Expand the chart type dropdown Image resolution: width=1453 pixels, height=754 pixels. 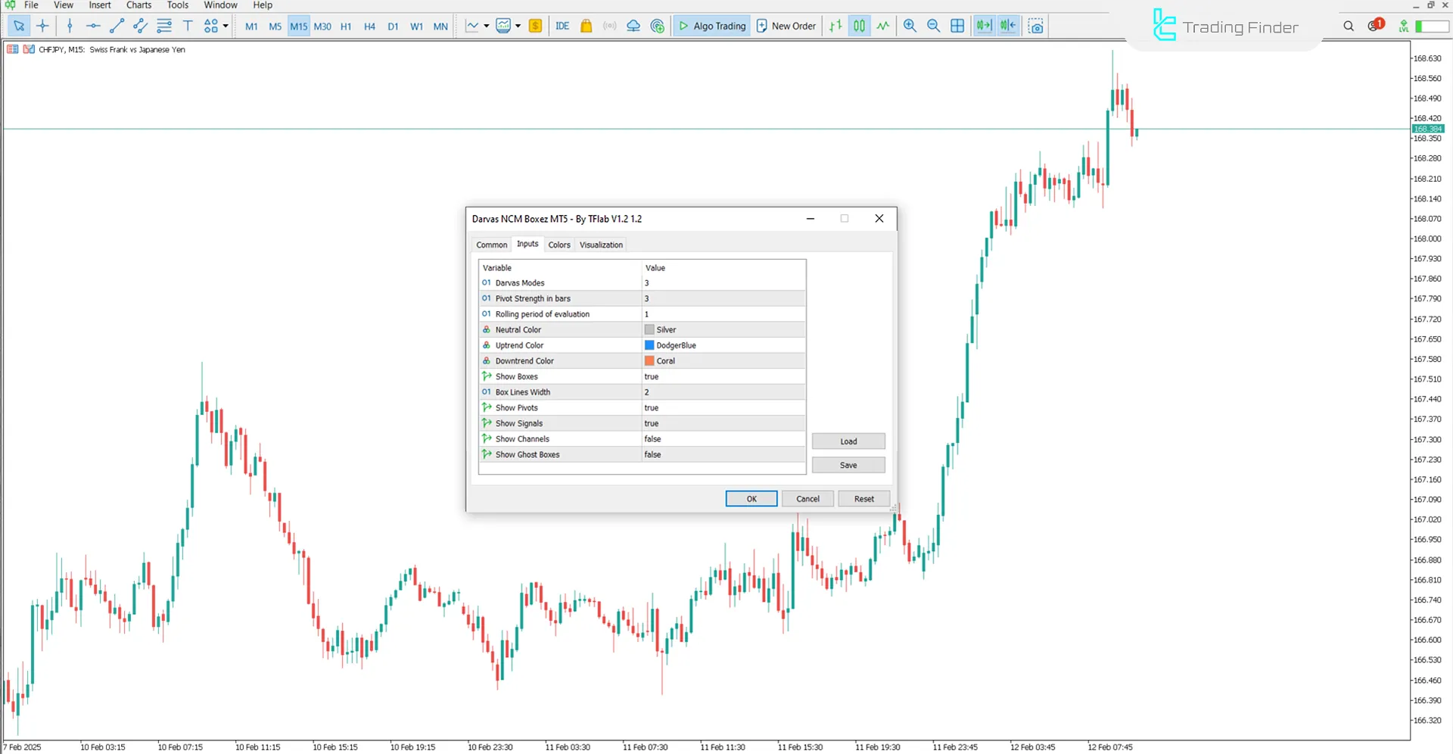click(487, 26)
